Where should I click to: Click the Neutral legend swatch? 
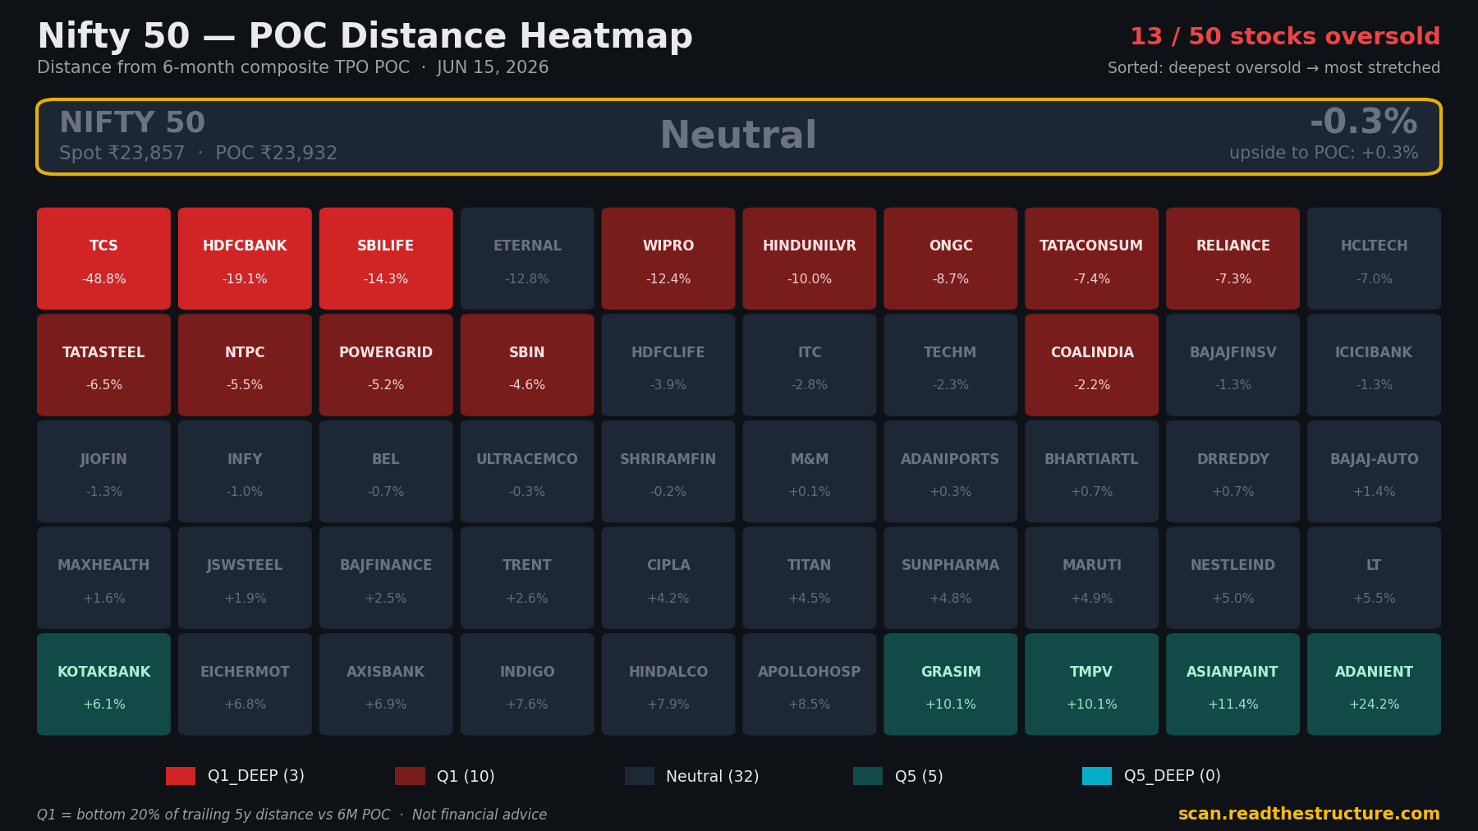click(x=640, y=776)
